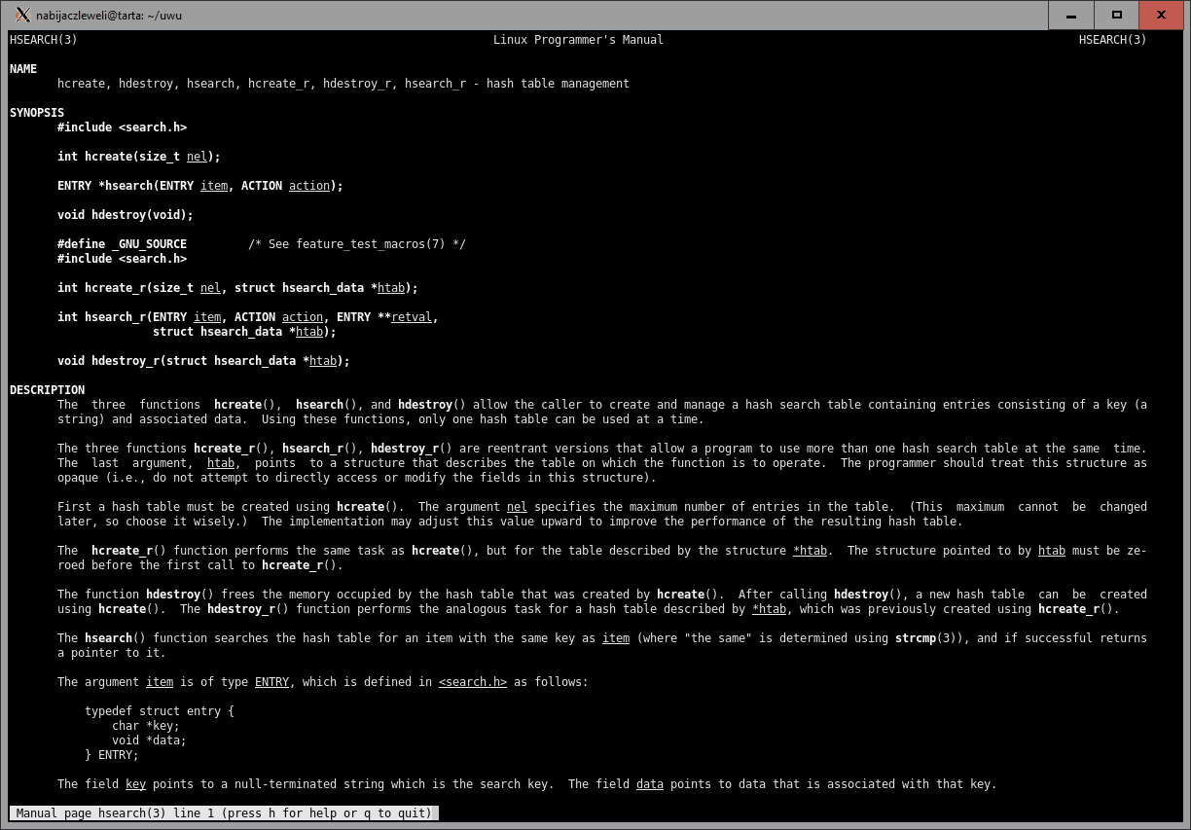Click the DESCRIPTION section heading
This screenshot has height=830, width=1191.
click(47, 390)
